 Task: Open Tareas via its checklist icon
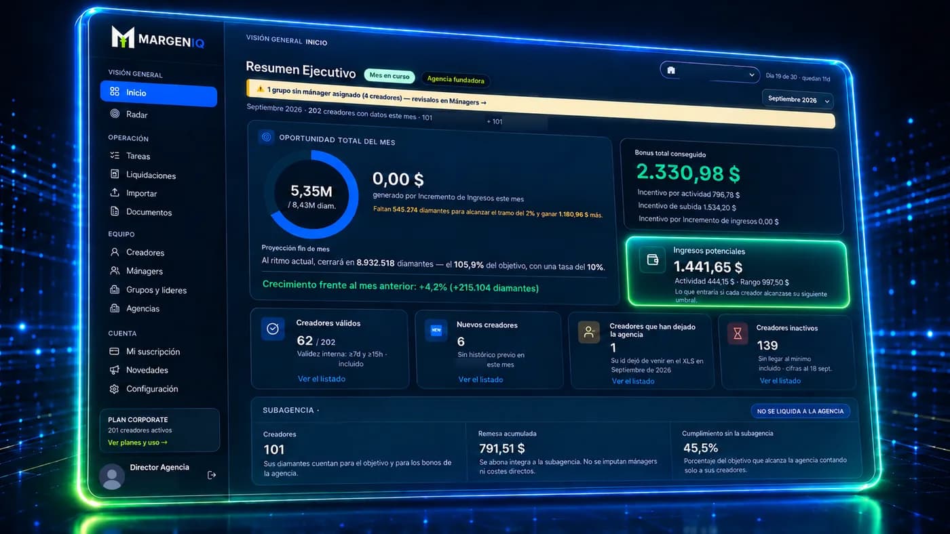coord(115,155)
